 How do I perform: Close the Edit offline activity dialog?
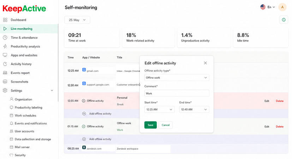tap(205, 63)
